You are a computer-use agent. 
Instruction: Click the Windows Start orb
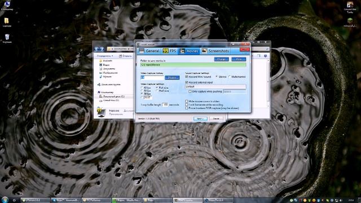[5, 200]
